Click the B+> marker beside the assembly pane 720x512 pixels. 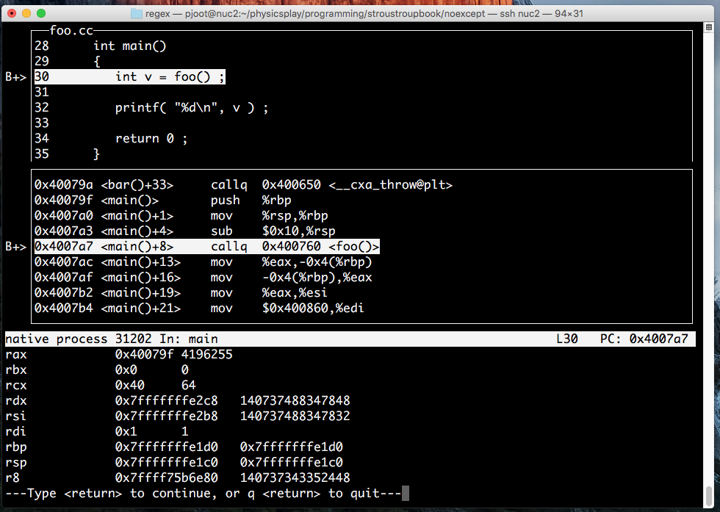16,247
